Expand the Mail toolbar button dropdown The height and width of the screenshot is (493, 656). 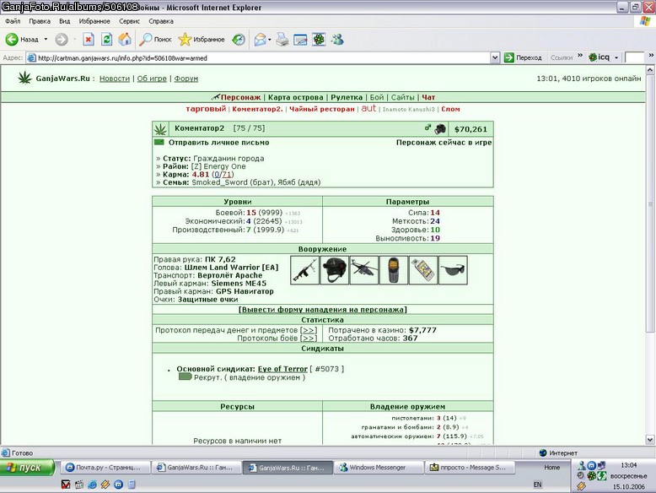tap(270, 40)
